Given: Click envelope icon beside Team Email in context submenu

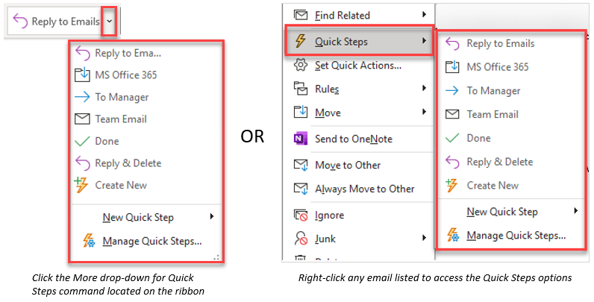Looking at the screenshot, I should pos(452,114).
